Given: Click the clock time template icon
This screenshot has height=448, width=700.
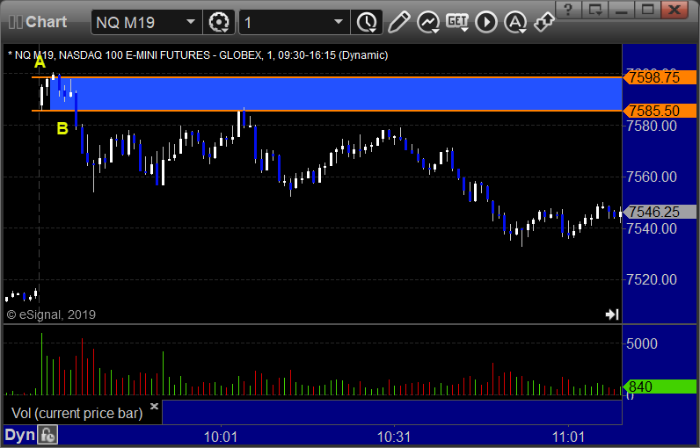Looking at the screenshot, I should click(x=367, y=22).
